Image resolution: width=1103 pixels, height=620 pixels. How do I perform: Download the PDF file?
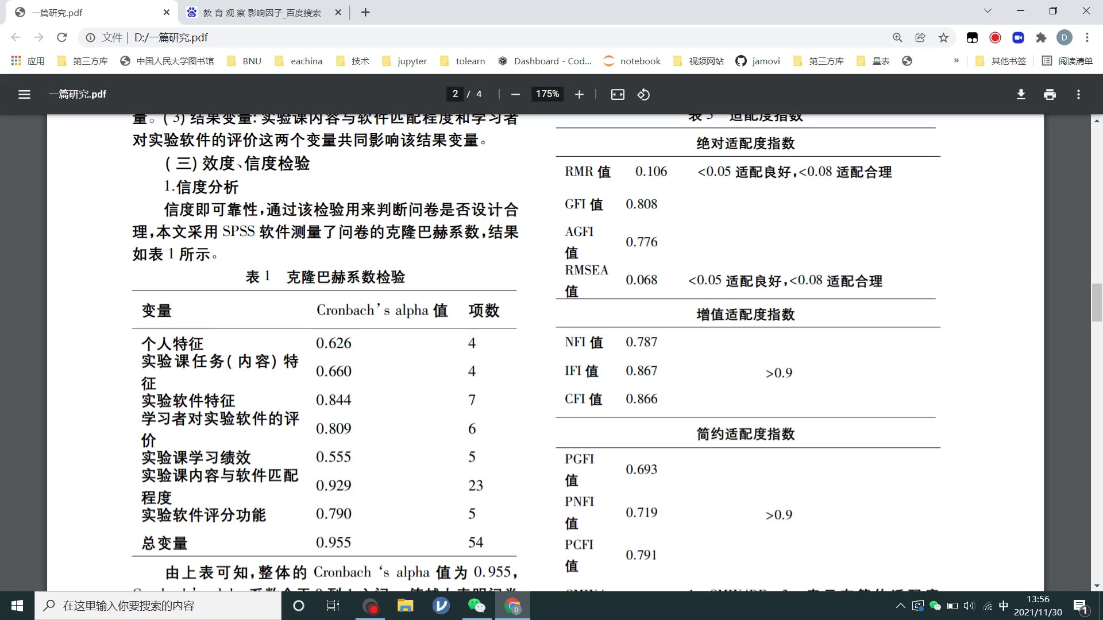pos(1021,94)
